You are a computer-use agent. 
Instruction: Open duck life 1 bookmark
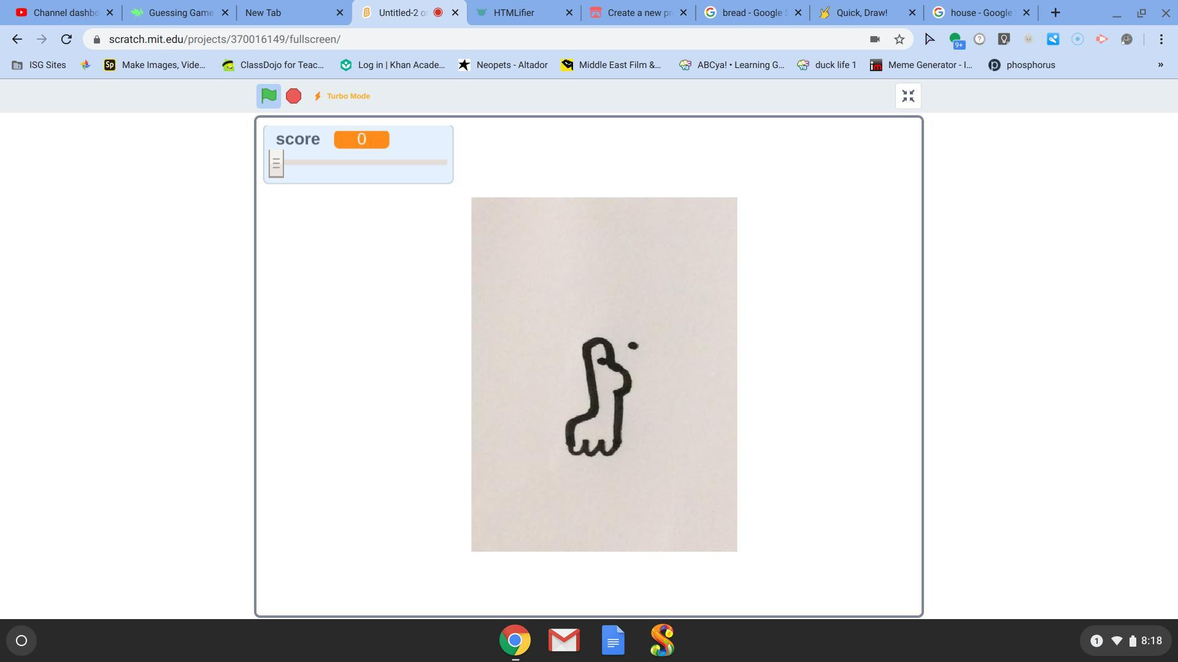point(826,65)
